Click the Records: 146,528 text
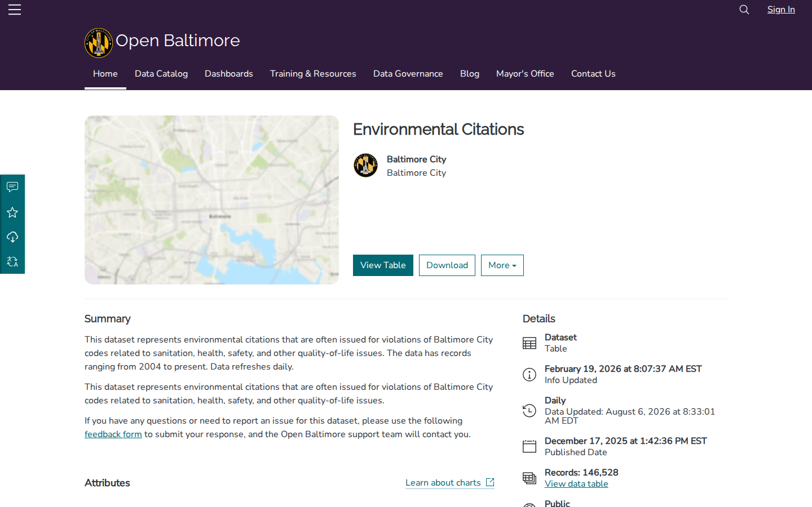This screenshot has height=507, width=812. 581,473
